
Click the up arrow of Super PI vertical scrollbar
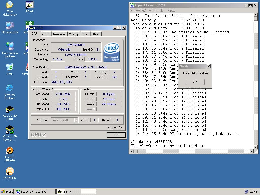click(255, 15)
